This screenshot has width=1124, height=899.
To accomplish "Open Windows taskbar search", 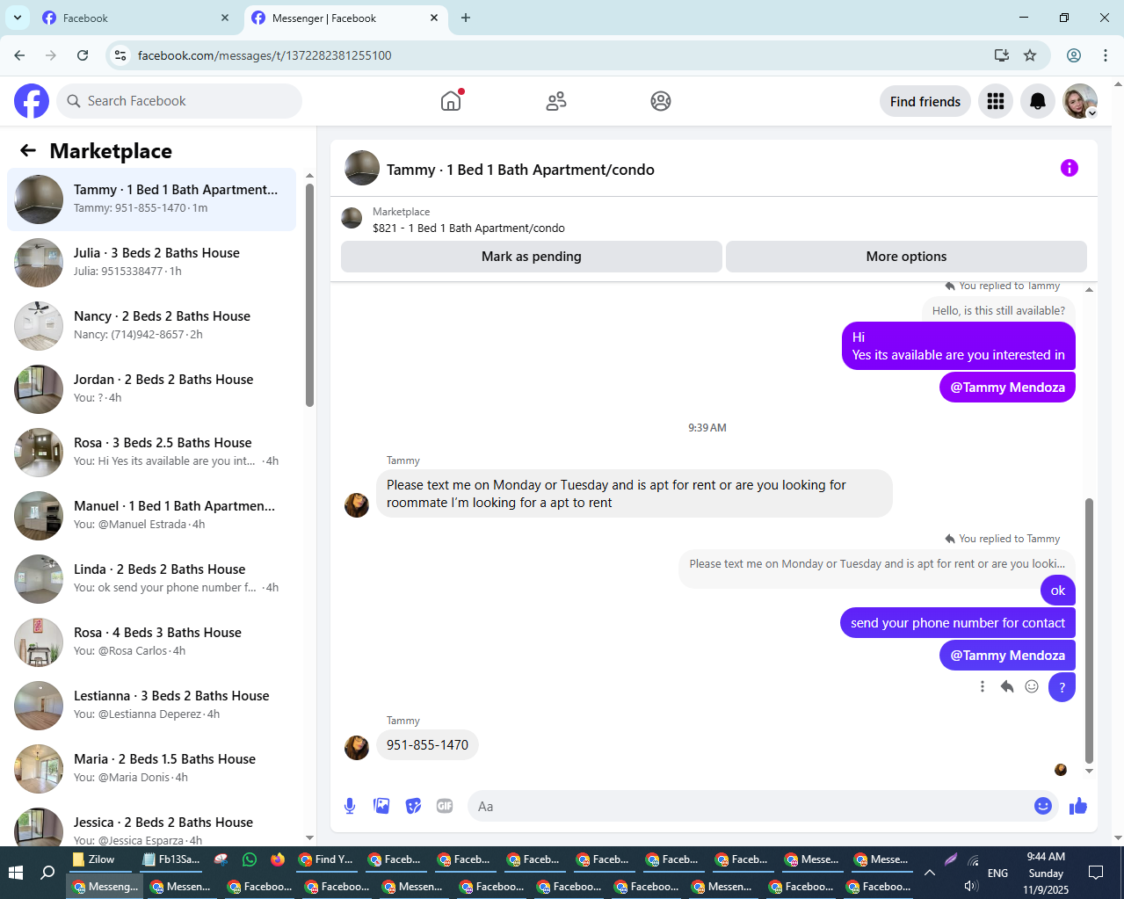I will (x=48, y=873).
